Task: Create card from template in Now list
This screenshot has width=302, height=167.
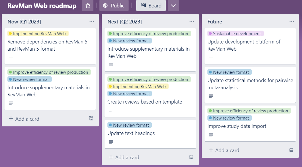Action: (91, 118)
